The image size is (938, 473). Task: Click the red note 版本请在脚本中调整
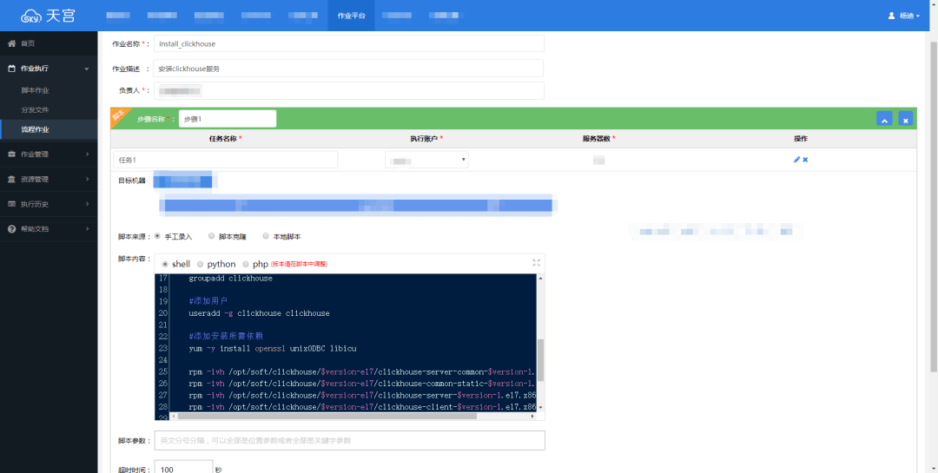coord(299,265)
